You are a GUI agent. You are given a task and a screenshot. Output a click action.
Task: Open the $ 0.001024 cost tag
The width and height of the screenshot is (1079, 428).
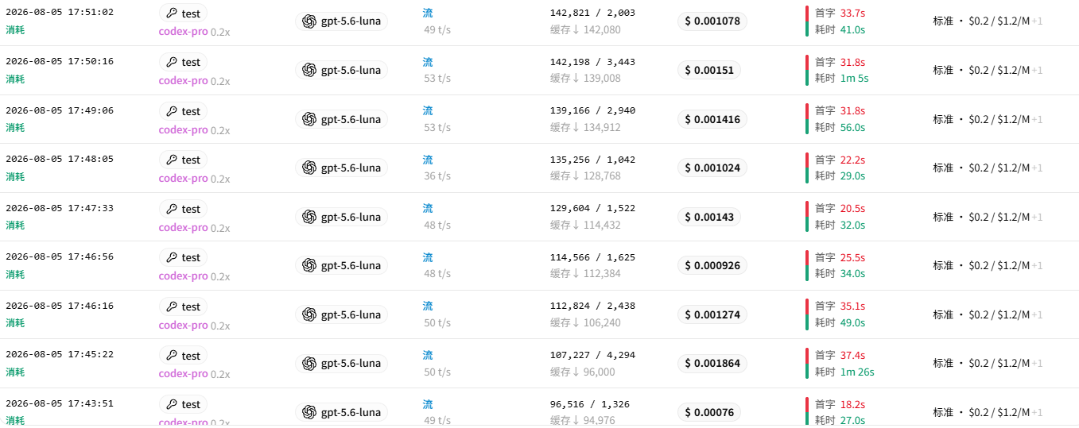click(712, 168)
